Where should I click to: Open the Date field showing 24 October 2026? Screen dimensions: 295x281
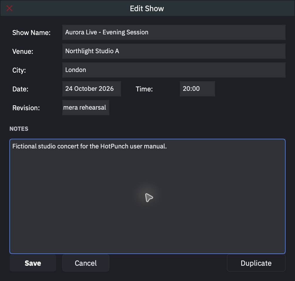92,89
